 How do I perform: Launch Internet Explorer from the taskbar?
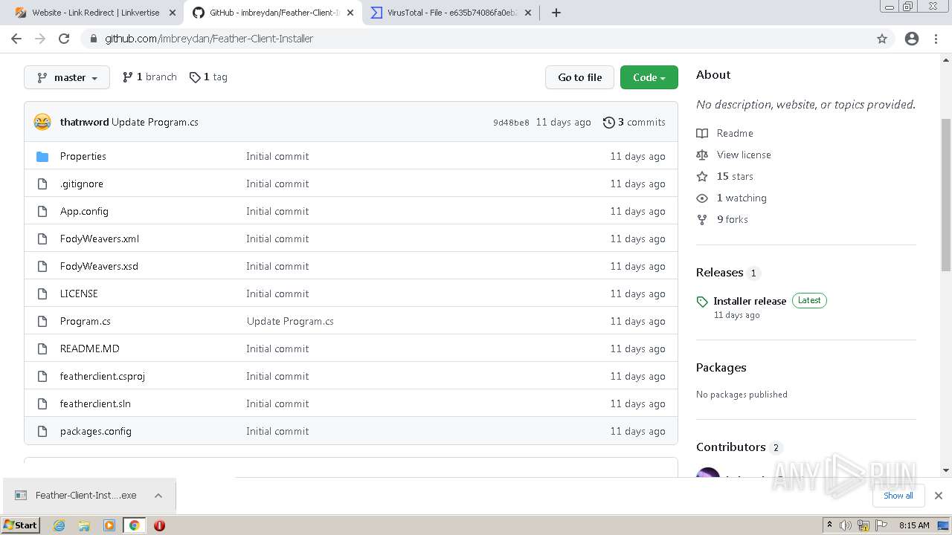[x=59, y=525]
